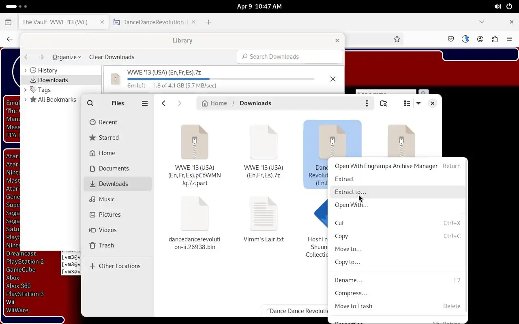Viewport: 519px width, 324px height.
Task: Open clock showing Apr 9 10:47 AM
Action: click(259, 6)
